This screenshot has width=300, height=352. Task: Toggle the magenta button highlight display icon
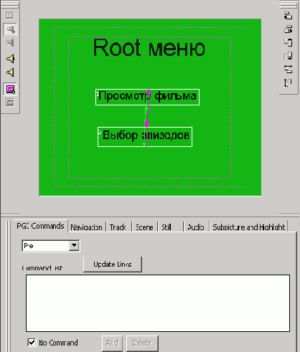pyautogui.click(x=10, y=89)
